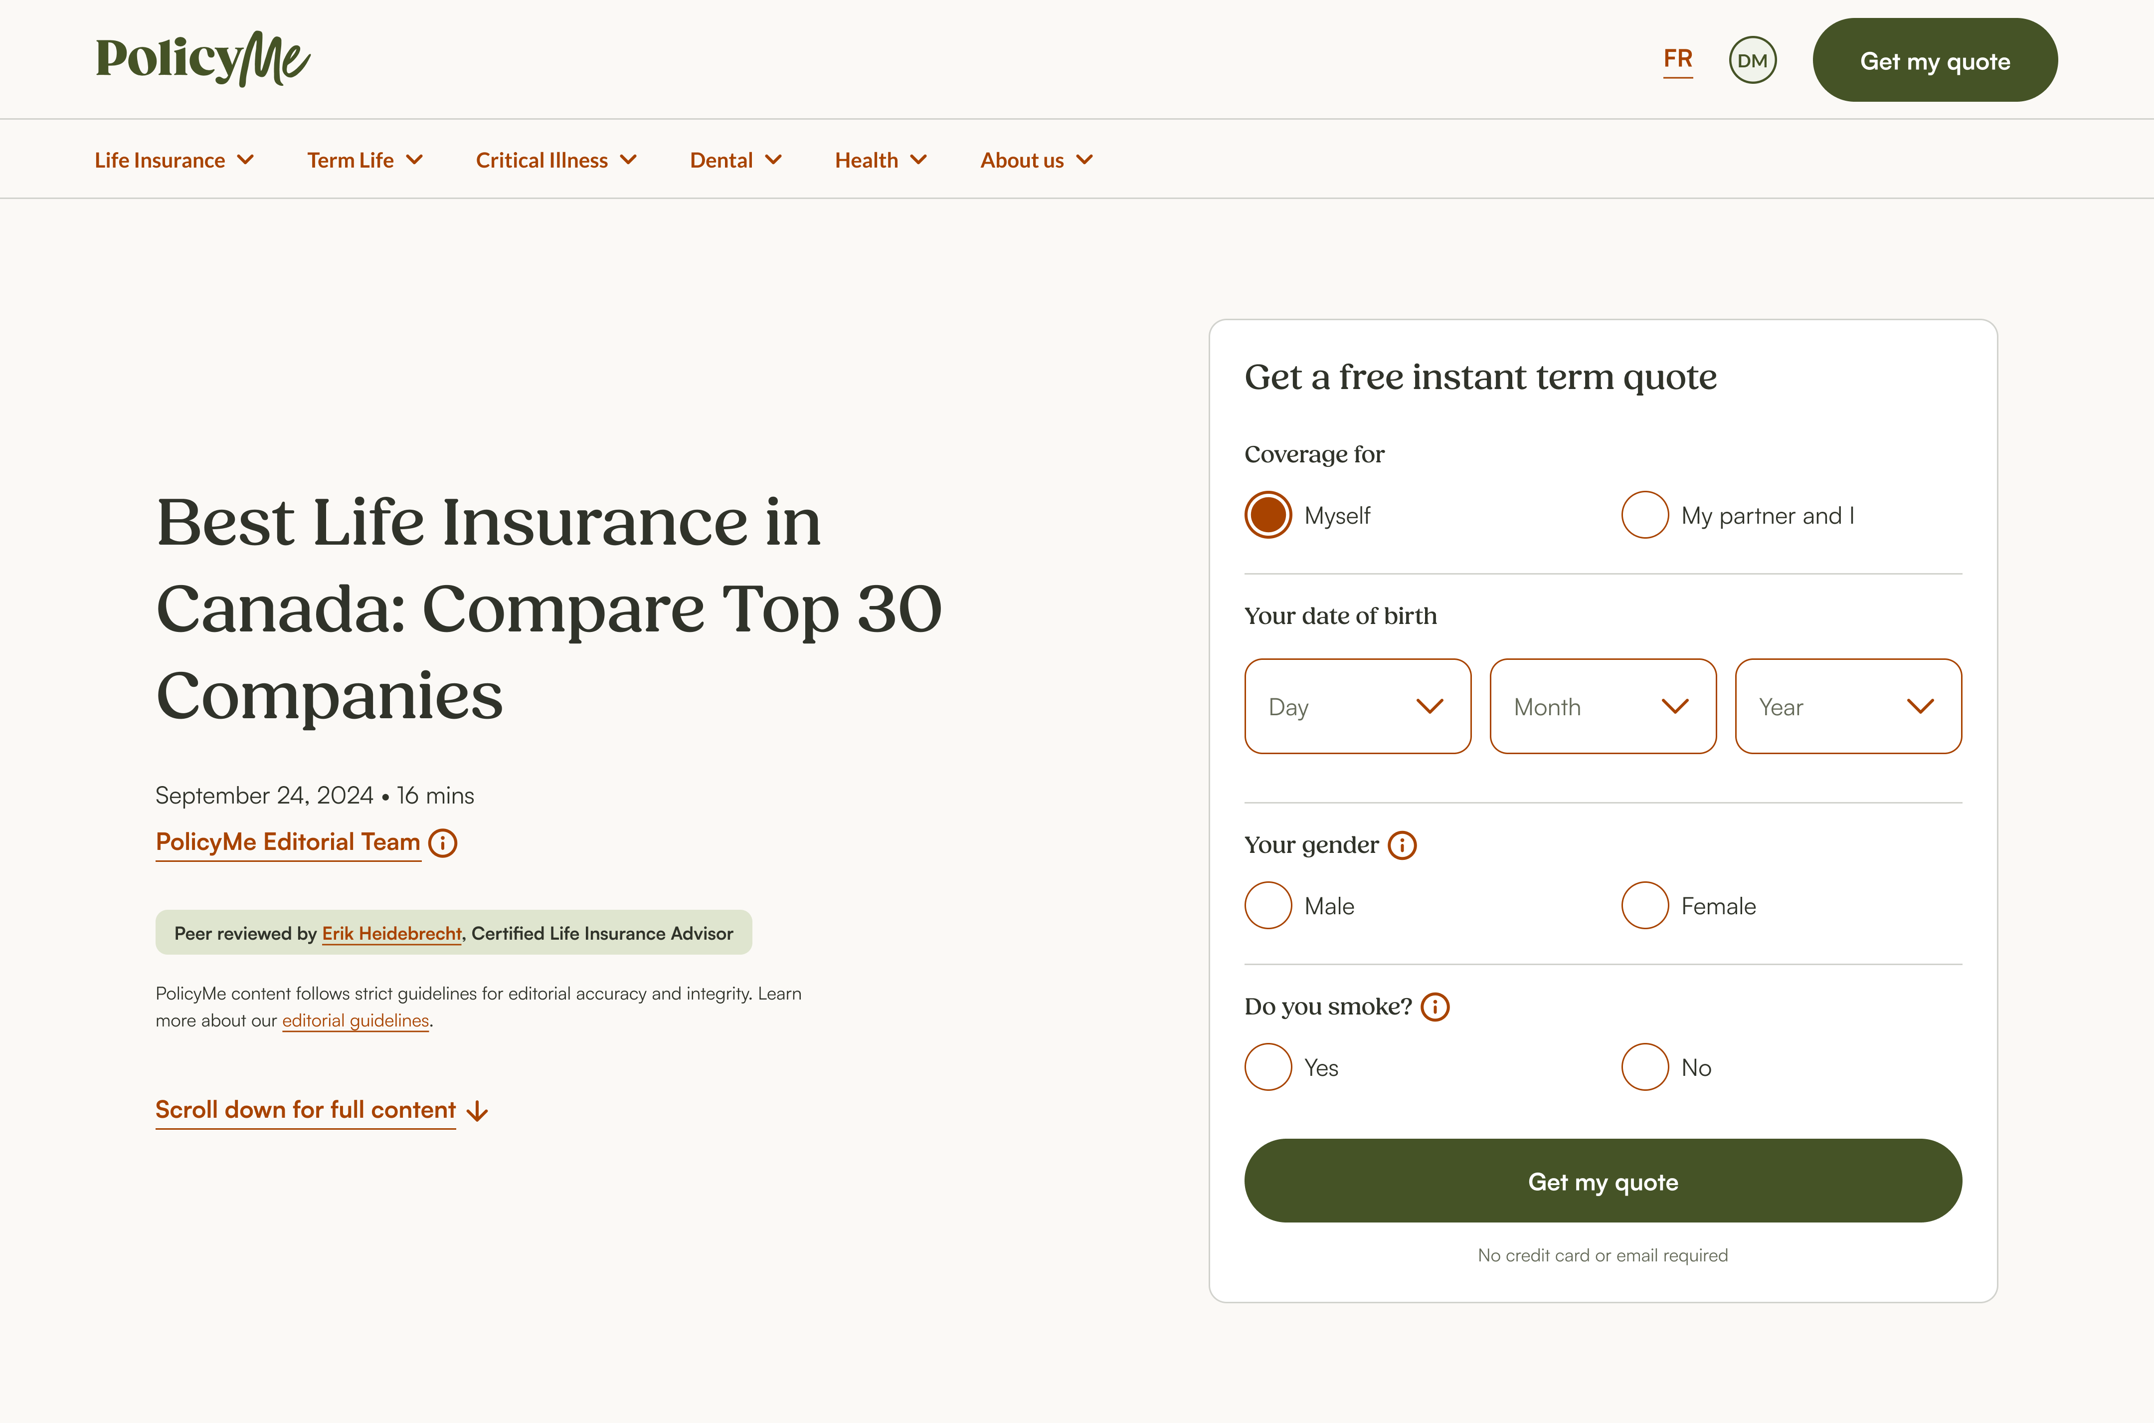Select No for smoking
The image size is (2154, 1423).
pyautogui.click(x=1645, y=1067)
